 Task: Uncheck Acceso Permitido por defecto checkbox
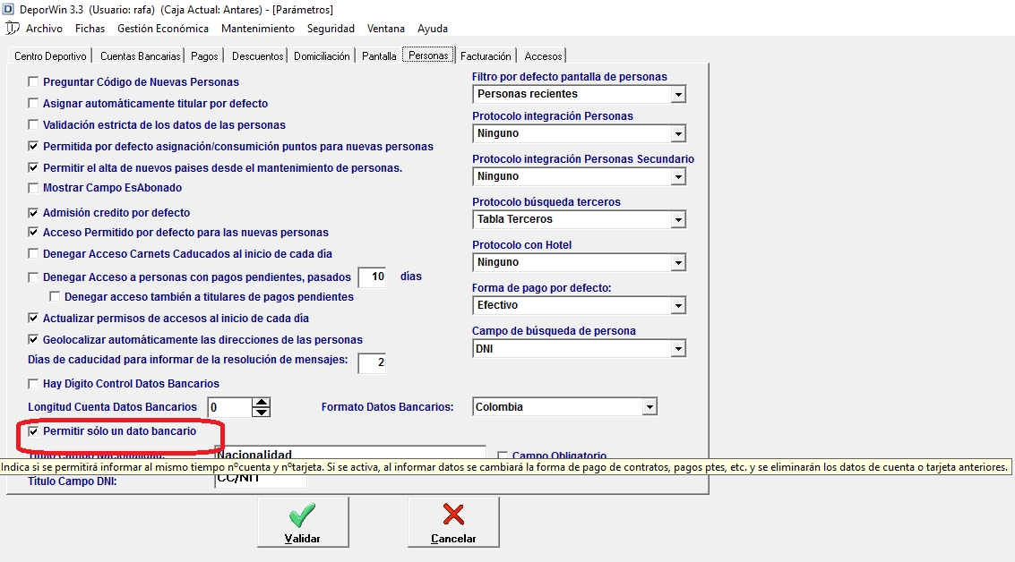pos(33,232)
